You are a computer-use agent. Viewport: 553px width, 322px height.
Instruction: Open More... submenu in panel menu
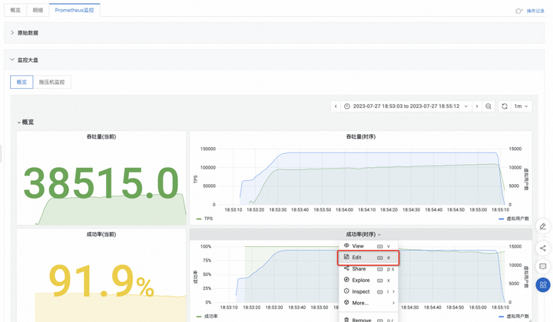point(368,303)
